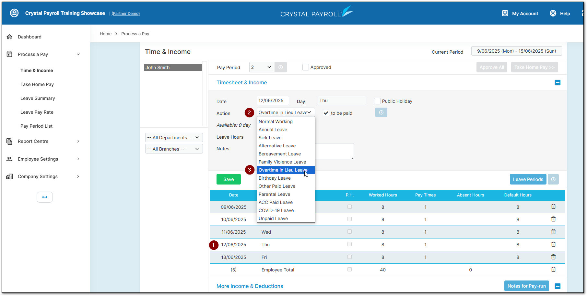Toggle the 'to be paid' checkbox
Viewport: 587px width, 296px height.
click(x=326, y=113)
